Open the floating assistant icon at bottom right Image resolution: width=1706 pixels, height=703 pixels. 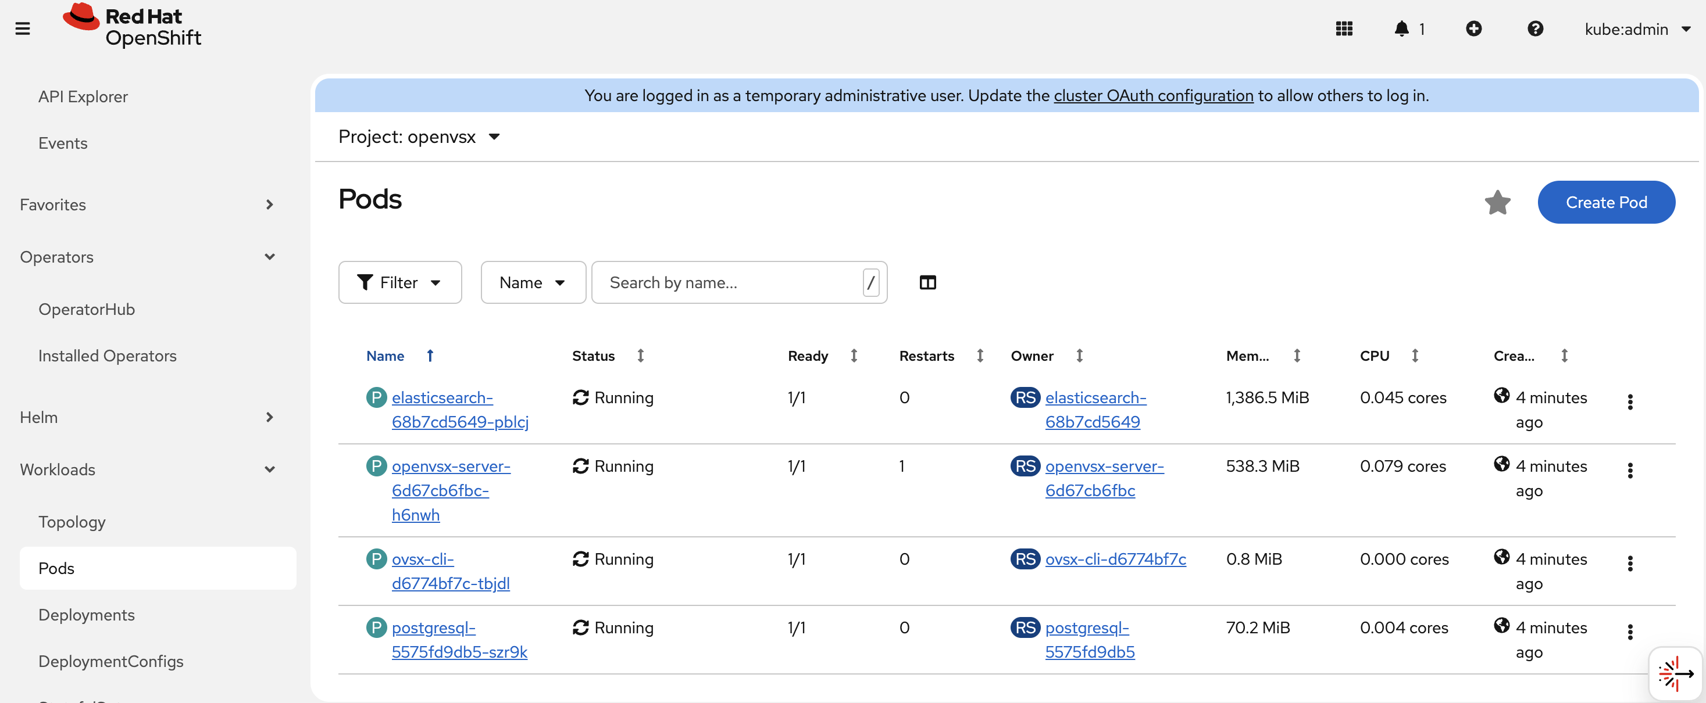[x=1675, y=674]
